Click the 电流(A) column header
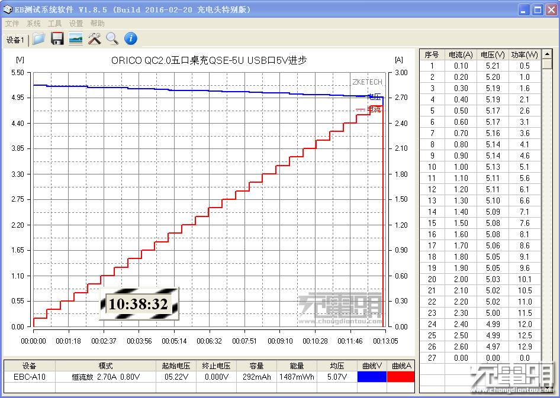The width and height of the screenshot is (560, 398). pyautogui.click(x=461, y=54)
